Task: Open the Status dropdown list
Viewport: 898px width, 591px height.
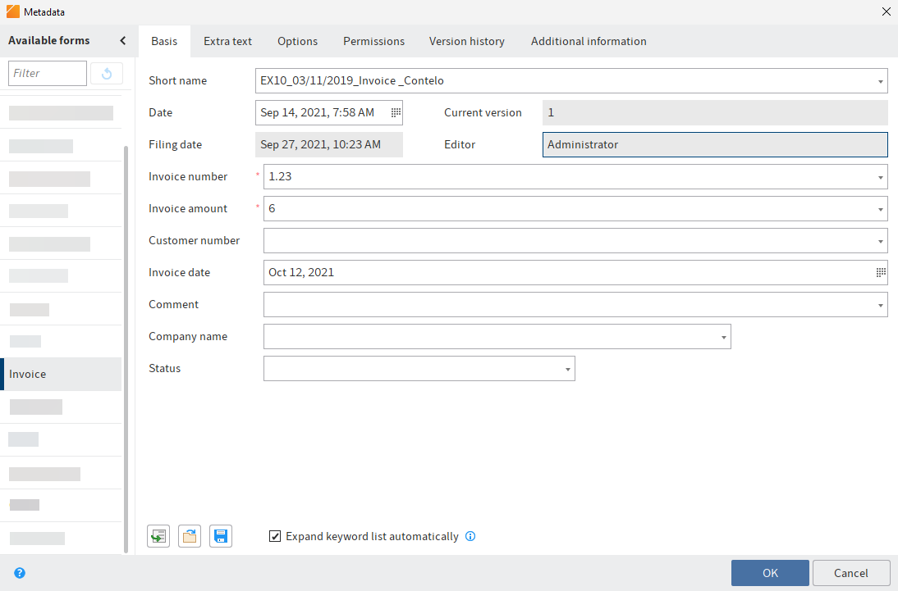Action: pyautogui.click(x=566, y=369)
